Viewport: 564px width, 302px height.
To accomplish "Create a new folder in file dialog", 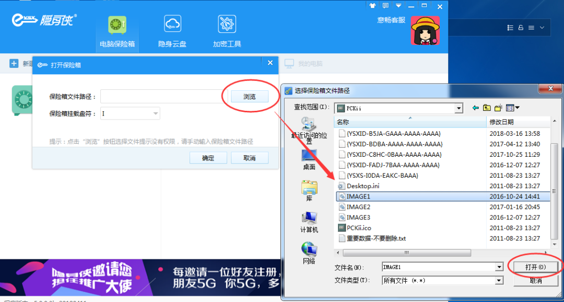I will point(498,108).
